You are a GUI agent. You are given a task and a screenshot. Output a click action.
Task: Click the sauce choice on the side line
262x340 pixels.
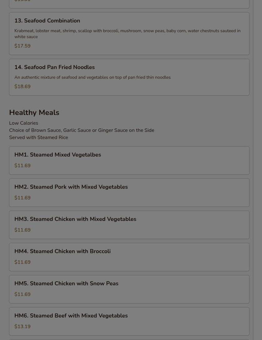[81, 130]
